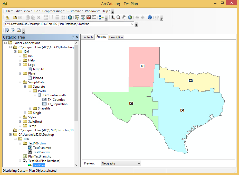
Task: Click the Copy icon in toolbar
Action: pyautogui.click(x=27, y=17)
